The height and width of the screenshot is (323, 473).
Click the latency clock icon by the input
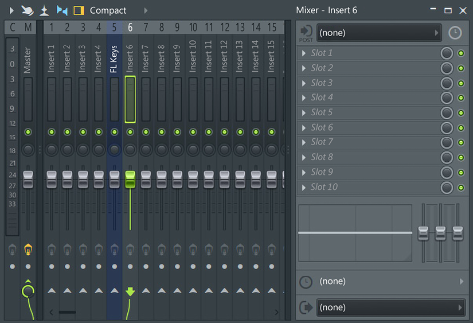coord(455,33)
